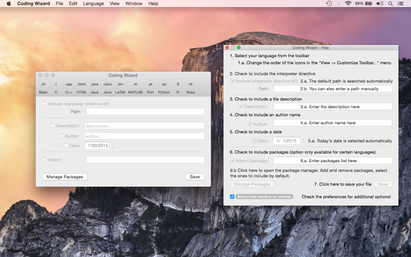Click Manage Packages in Coding Wizard window
Image resolution: width=411 pixels, height=257 pixels.
65,177
